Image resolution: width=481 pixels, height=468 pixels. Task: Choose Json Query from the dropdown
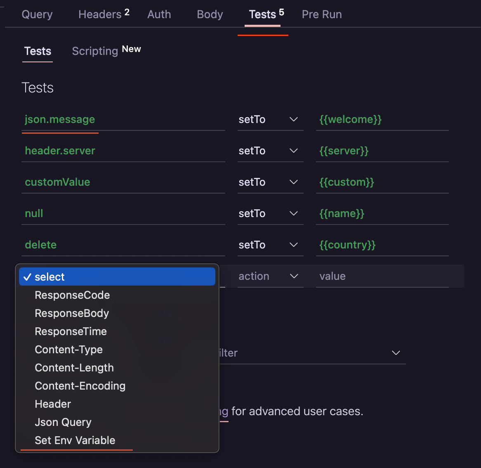63,422
